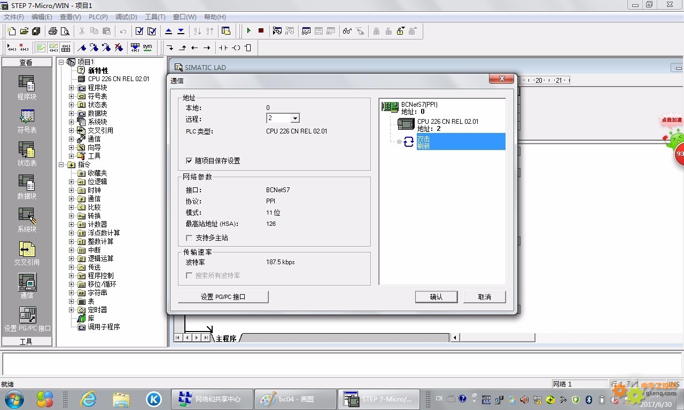Click the glasses status-read icon
Viewport: 684px width, 410px height.
pyautogui.click(x=347, y=31)
